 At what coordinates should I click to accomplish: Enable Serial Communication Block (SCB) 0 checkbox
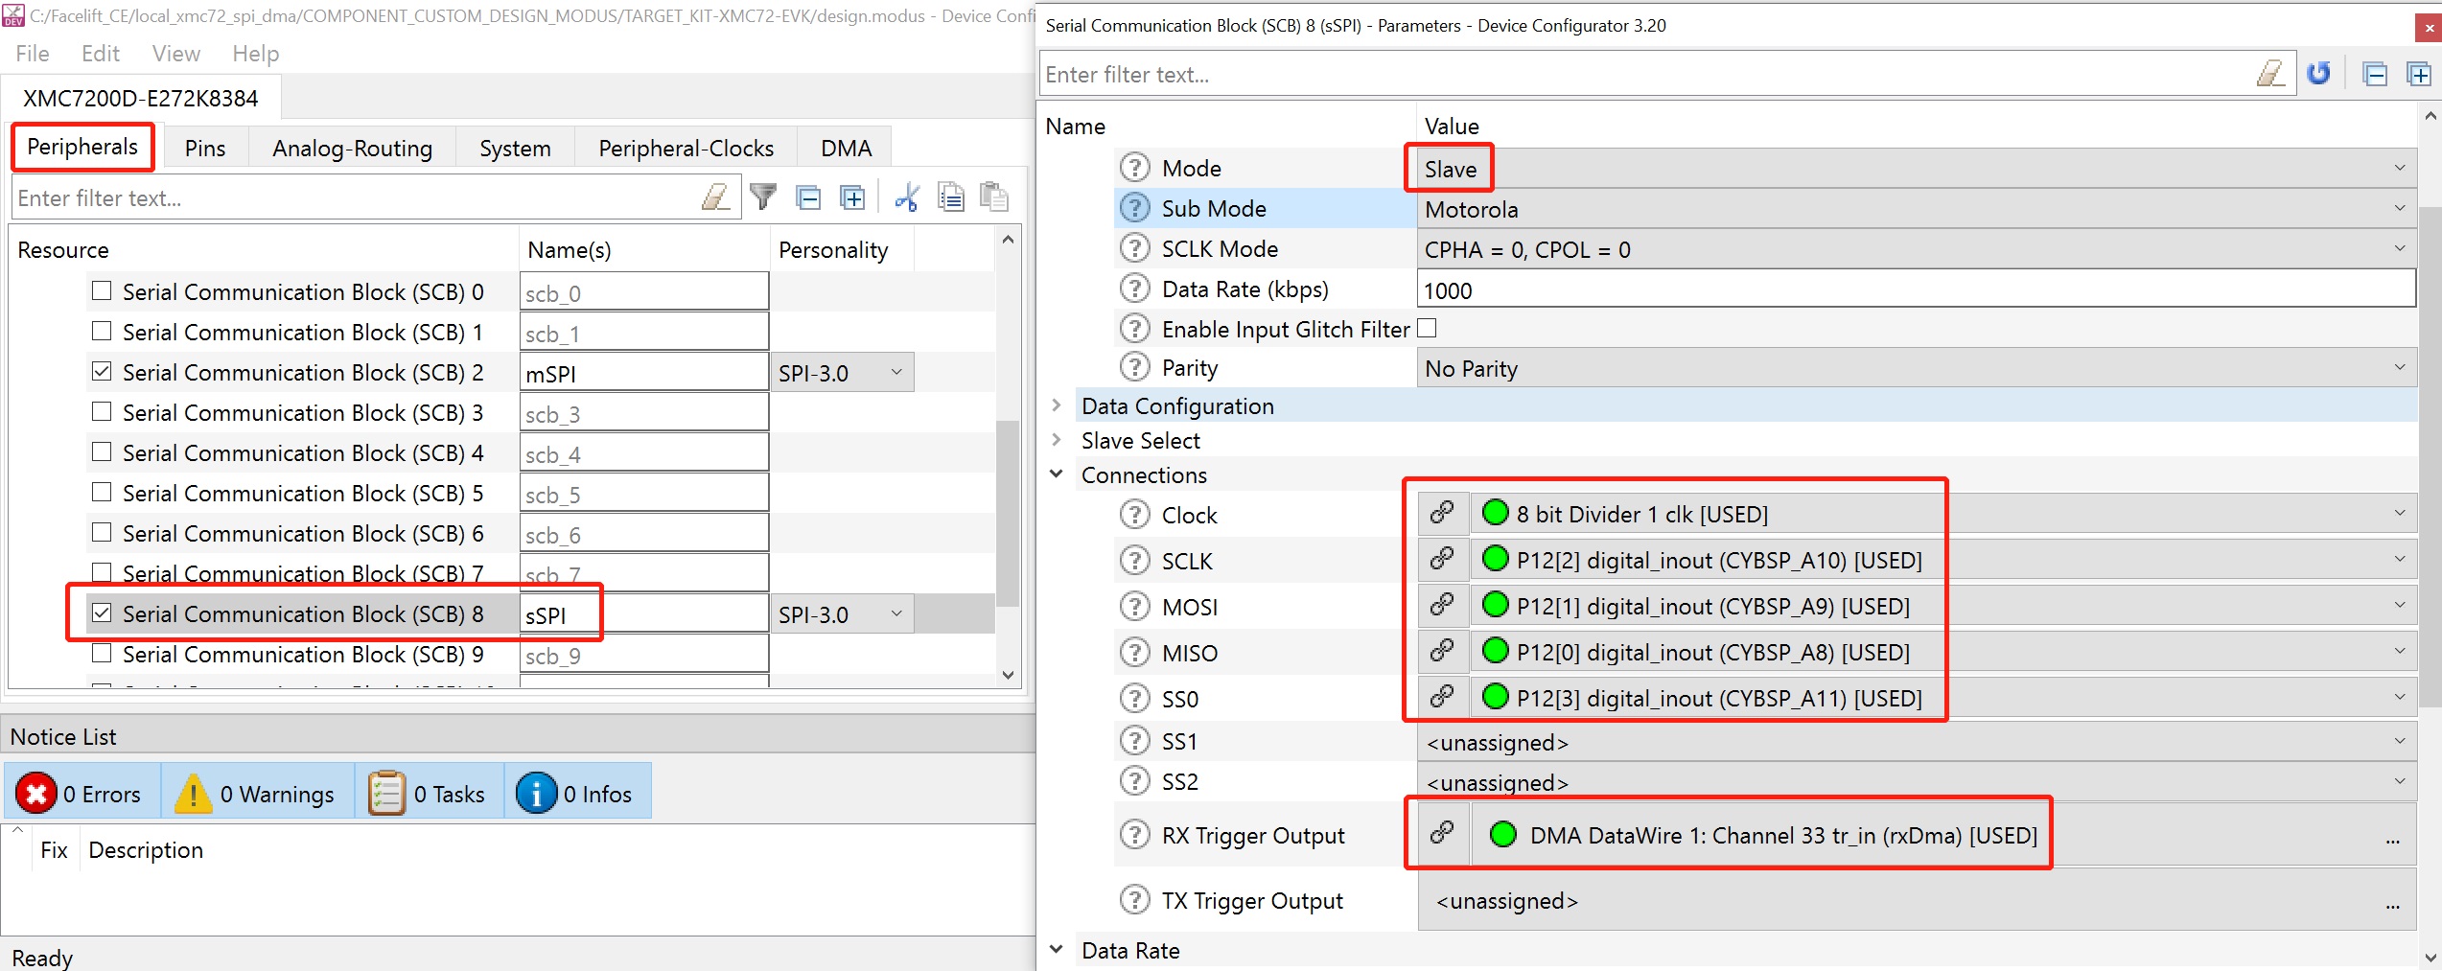point(102,290)
